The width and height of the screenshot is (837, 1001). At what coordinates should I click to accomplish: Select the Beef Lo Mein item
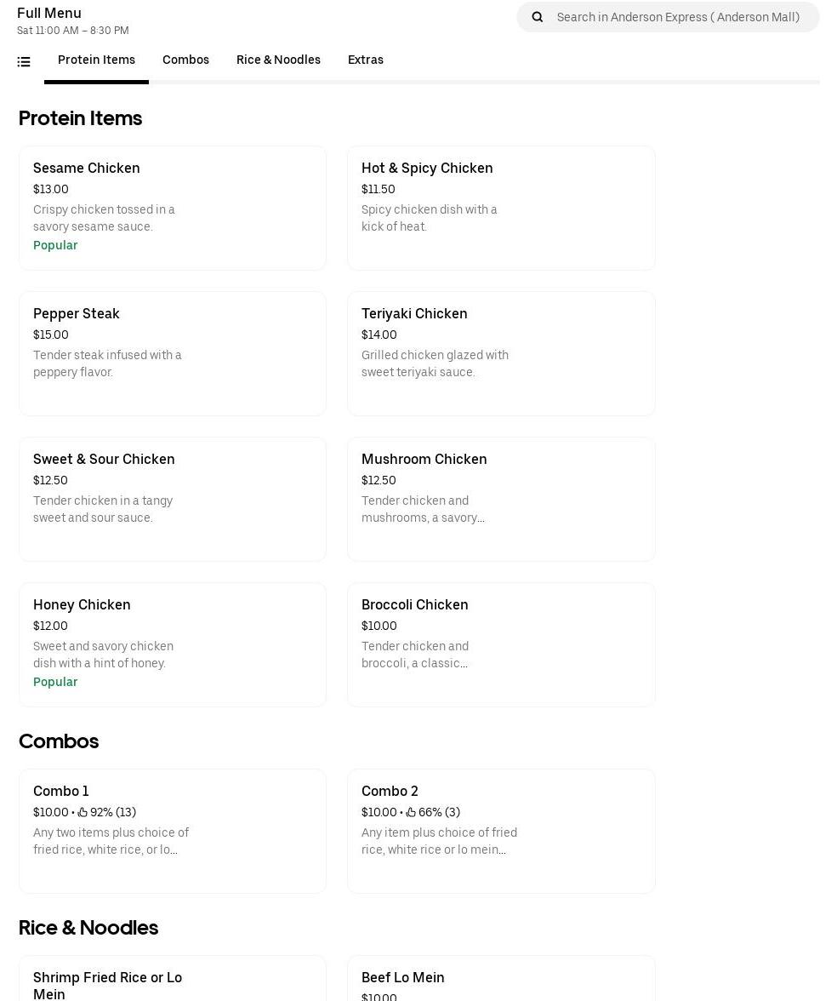tap(501, 979)
